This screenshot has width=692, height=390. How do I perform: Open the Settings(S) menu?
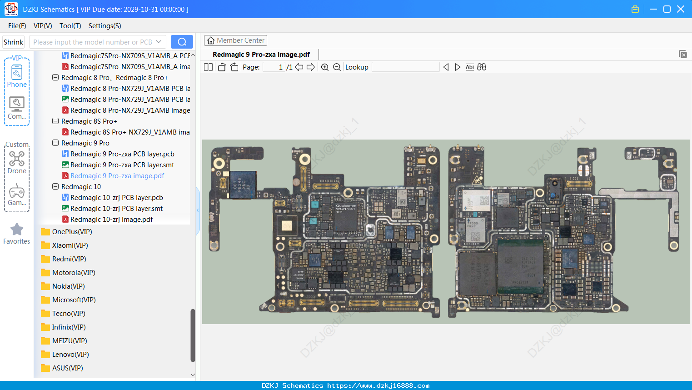tap(105, 26)
